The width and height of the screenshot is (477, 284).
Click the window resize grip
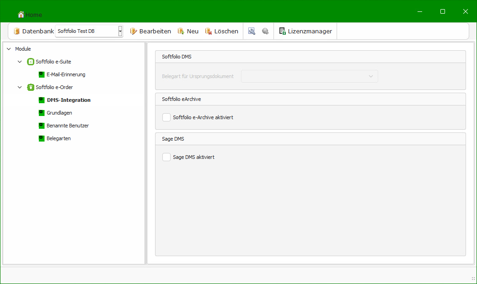pos(473,279)
